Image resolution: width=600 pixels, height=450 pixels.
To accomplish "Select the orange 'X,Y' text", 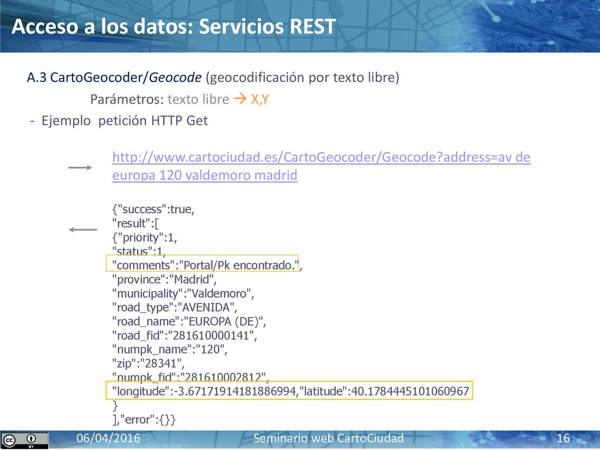I will 260,100.
